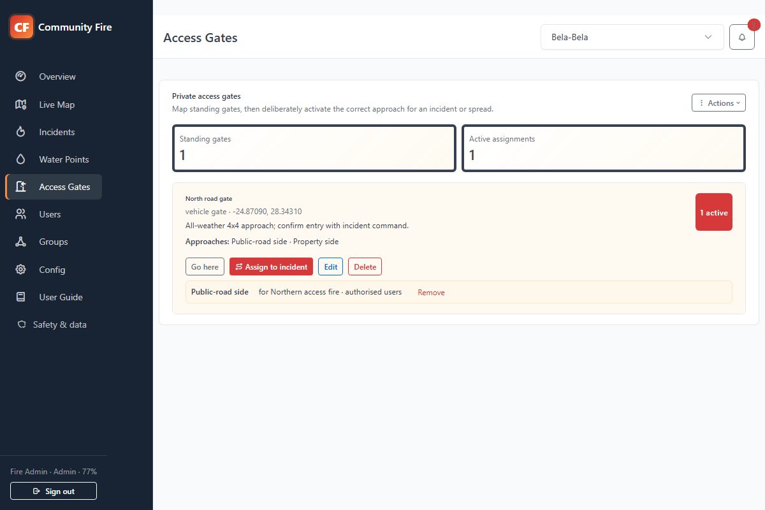Image resolution: width=765 pixels, height=510 pixels.
Task: Click the Groups network icon
Action: click(20, 242)
